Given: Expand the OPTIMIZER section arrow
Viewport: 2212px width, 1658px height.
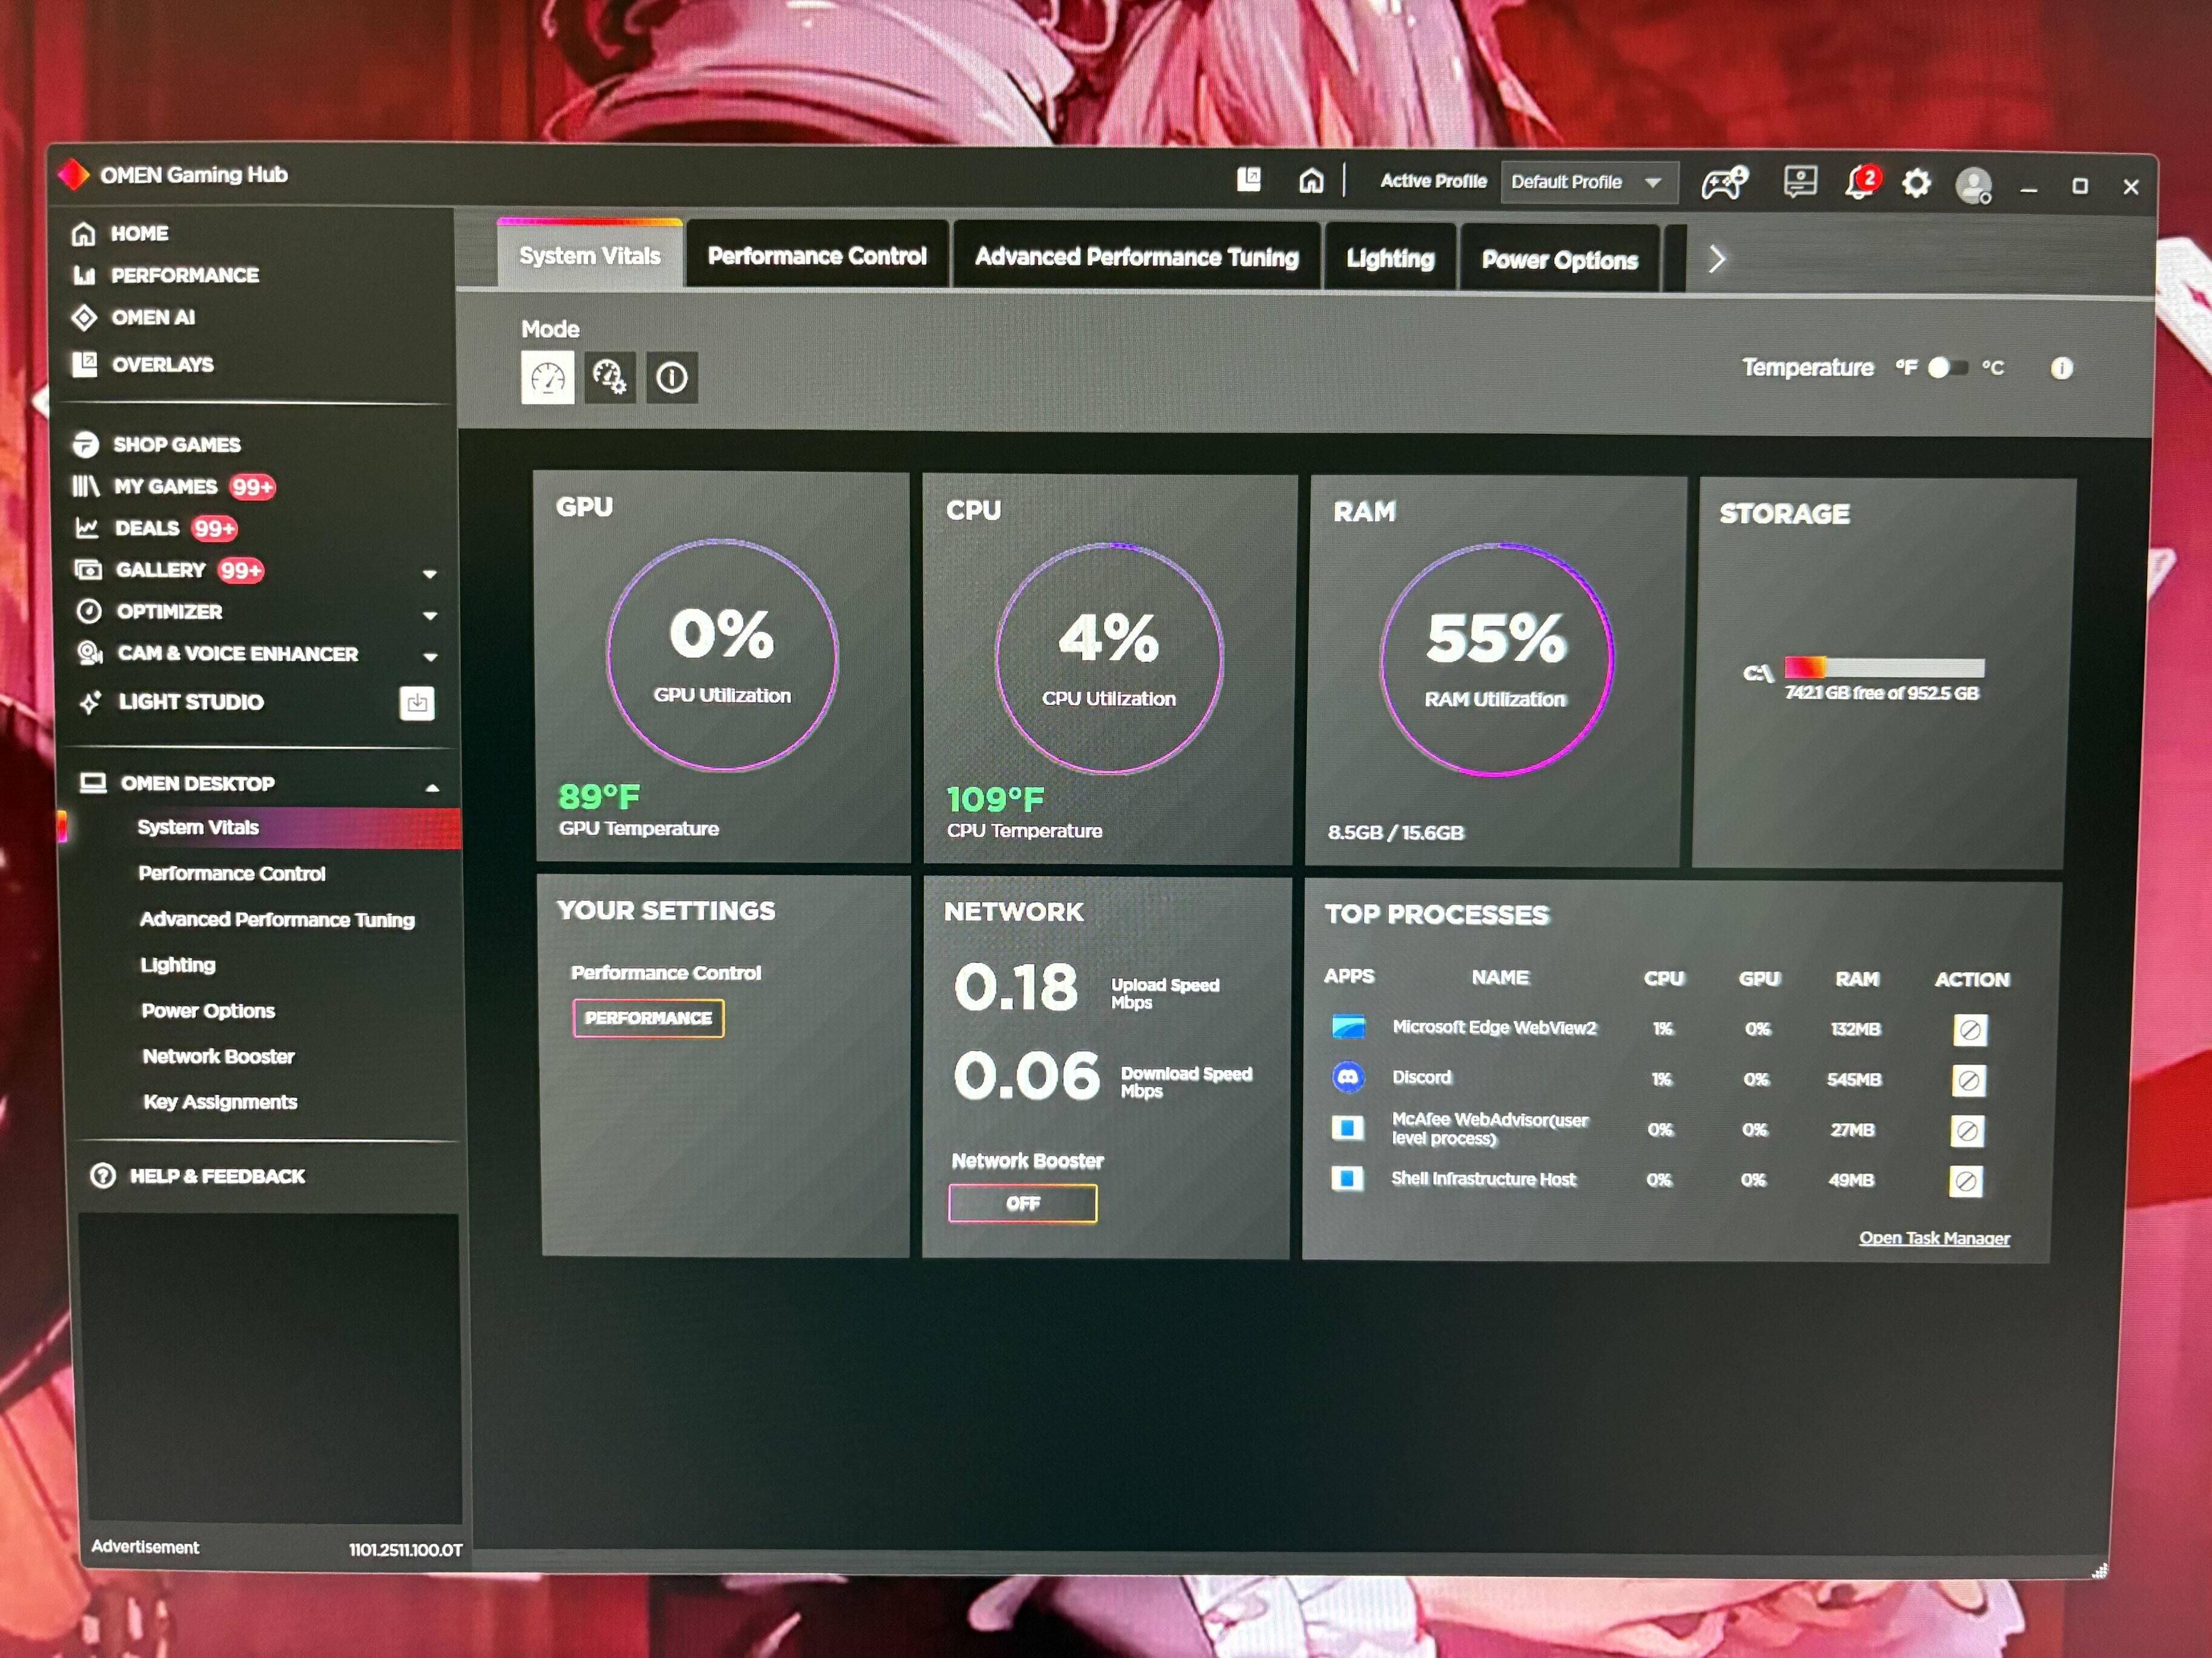Looking at the screenshot, I should tap(430, 616).
